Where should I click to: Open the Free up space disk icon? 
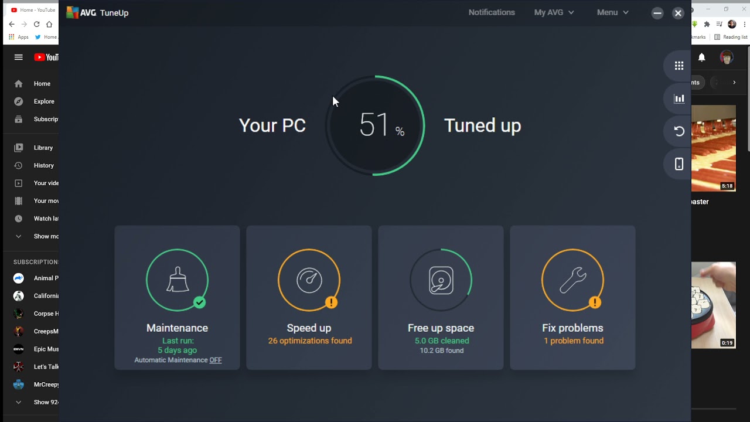[441, 280]
